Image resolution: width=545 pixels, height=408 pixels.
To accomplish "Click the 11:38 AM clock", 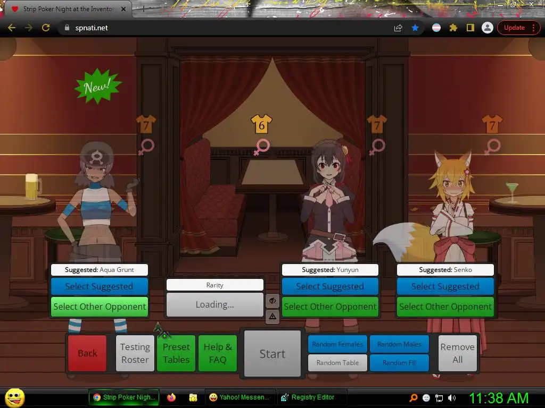I will (x=499, y=398).
